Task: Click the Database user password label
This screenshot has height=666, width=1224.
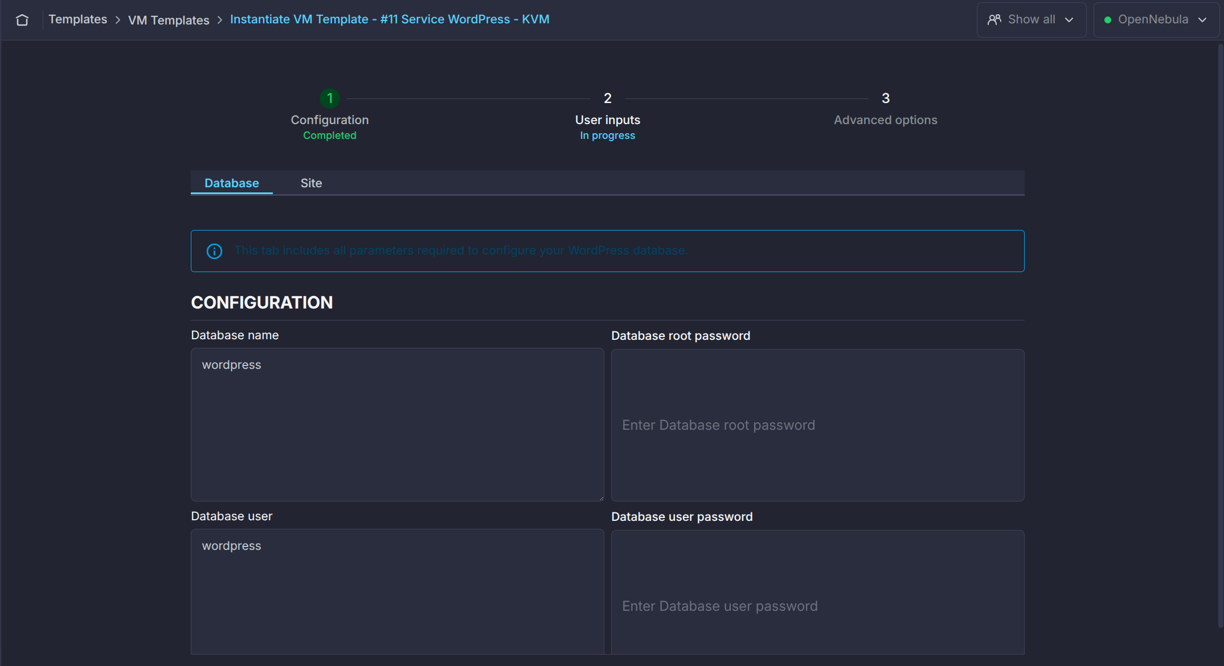Action: coord(682,517)
